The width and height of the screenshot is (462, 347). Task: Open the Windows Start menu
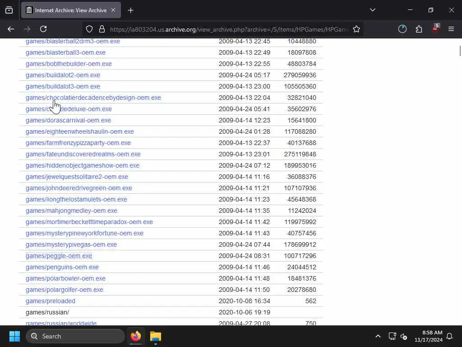click(x=14, y=336)
